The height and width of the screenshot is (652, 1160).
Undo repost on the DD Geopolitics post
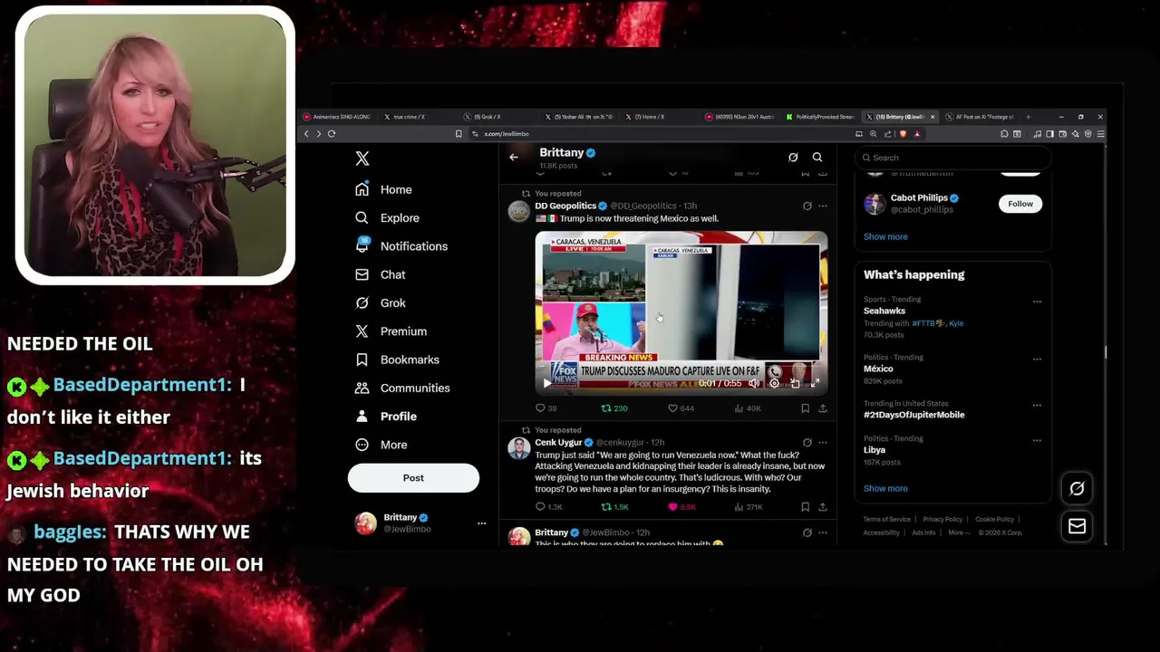pyautogui.click(x=614, y=408)
